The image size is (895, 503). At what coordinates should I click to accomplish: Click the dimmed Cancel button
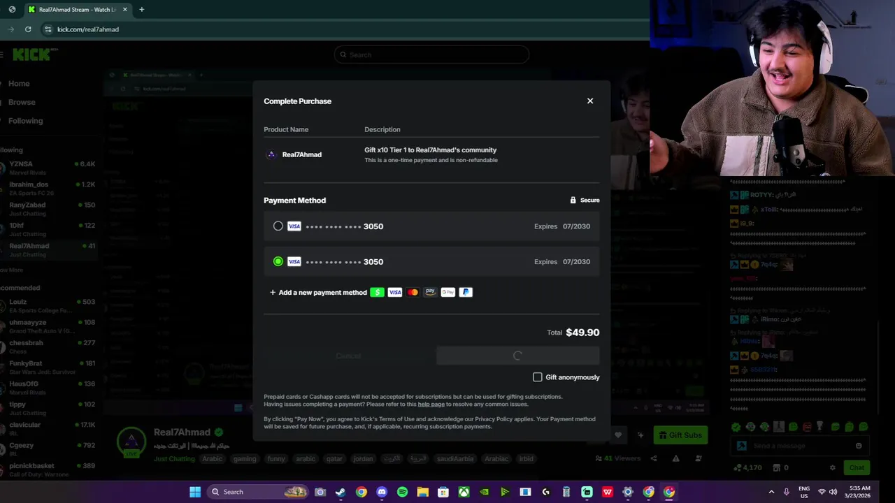348,356
